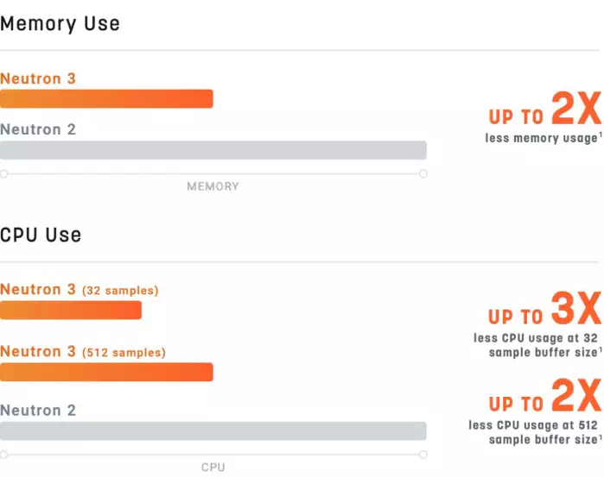Click the UP TO 3X text
This screenshot has width=604, height=477.
click(544, 309)
